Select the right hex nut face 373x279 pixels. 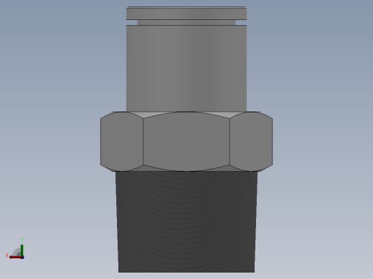coord(251,142)
